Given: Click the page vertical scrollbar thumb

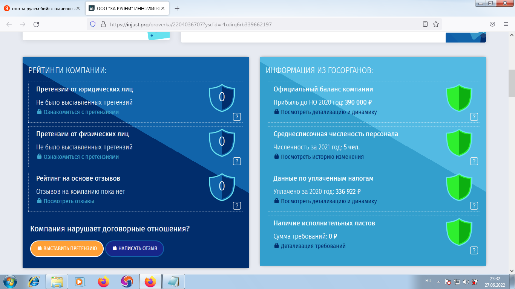Looking at the screenshot, I should (512, 83).
